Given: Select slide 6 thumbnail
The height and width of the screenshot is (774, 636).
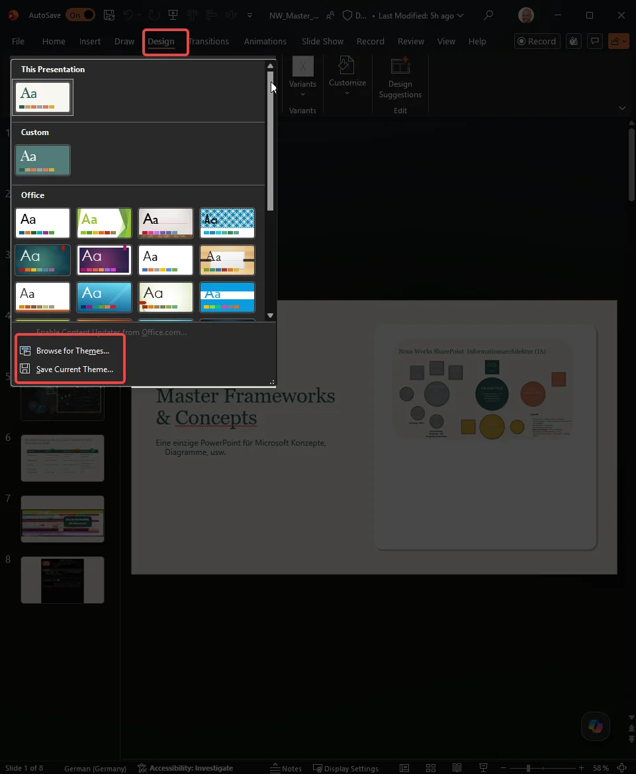Looking at the screenshot, I should pos(63,458).
